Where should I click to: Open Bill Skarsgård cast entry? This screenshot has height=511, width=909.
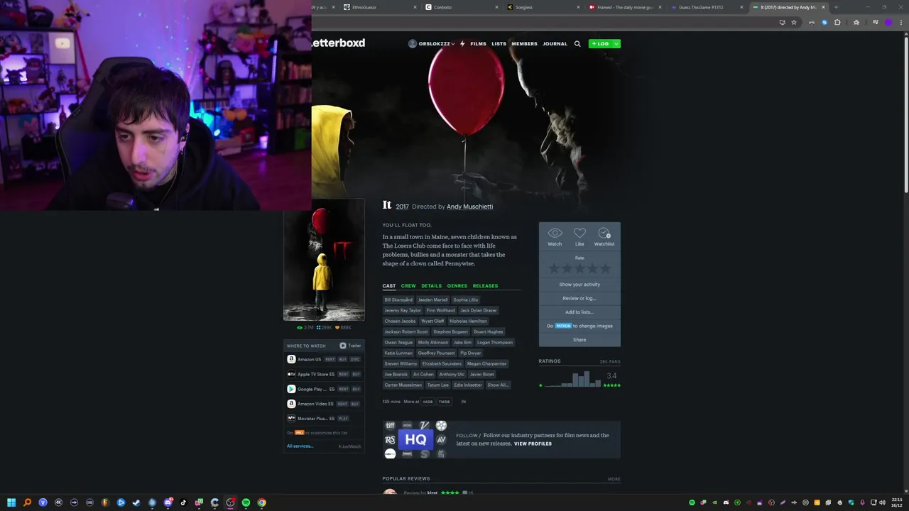(x=398, y=300)
